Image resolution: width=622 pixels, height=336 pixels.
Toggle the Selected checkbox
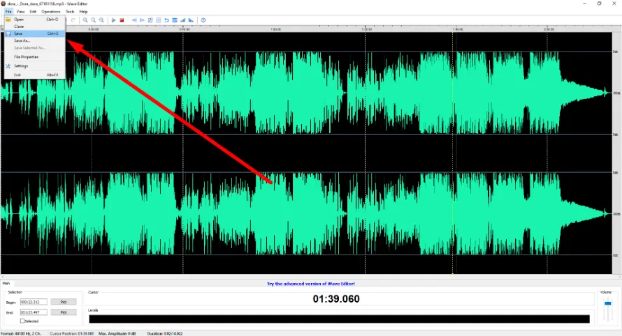click(x=22, y=321)
